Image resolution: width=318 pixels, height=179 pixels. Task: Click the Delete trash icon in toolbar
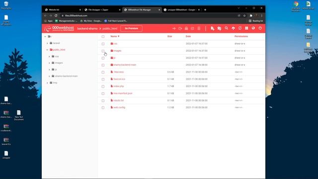(x=199, y=28)
